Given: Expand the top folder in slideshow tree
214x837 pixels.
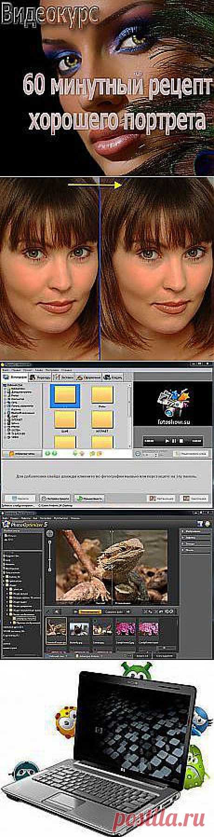Looking at the screenshot, I should click(4, 385).
